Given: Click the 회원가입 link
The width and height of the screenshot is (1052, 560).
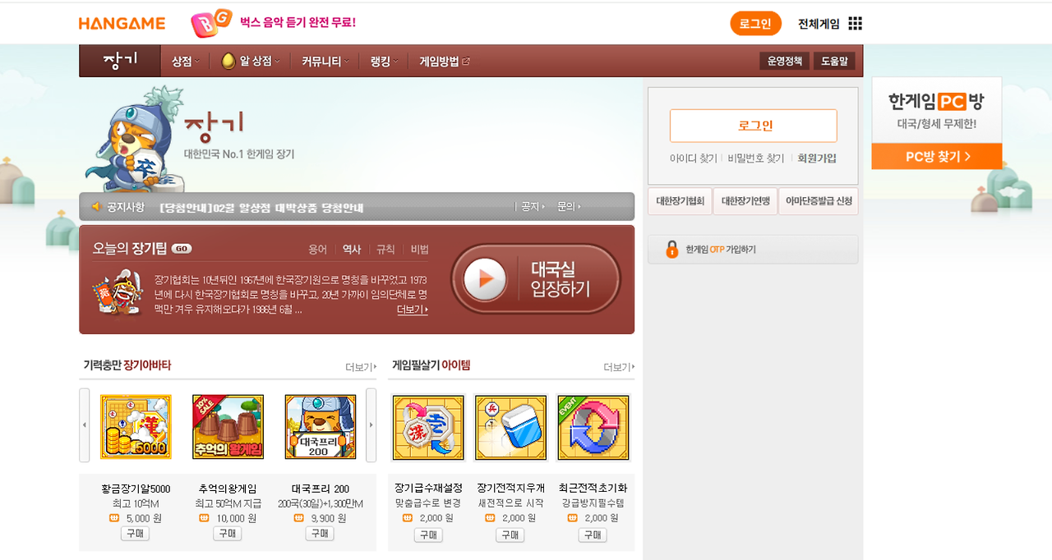Looking at the screenshot, I should point(817,158).
